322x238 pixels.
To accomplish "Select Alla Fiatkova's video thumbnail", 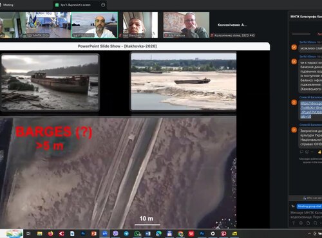I will pos(186,25).
